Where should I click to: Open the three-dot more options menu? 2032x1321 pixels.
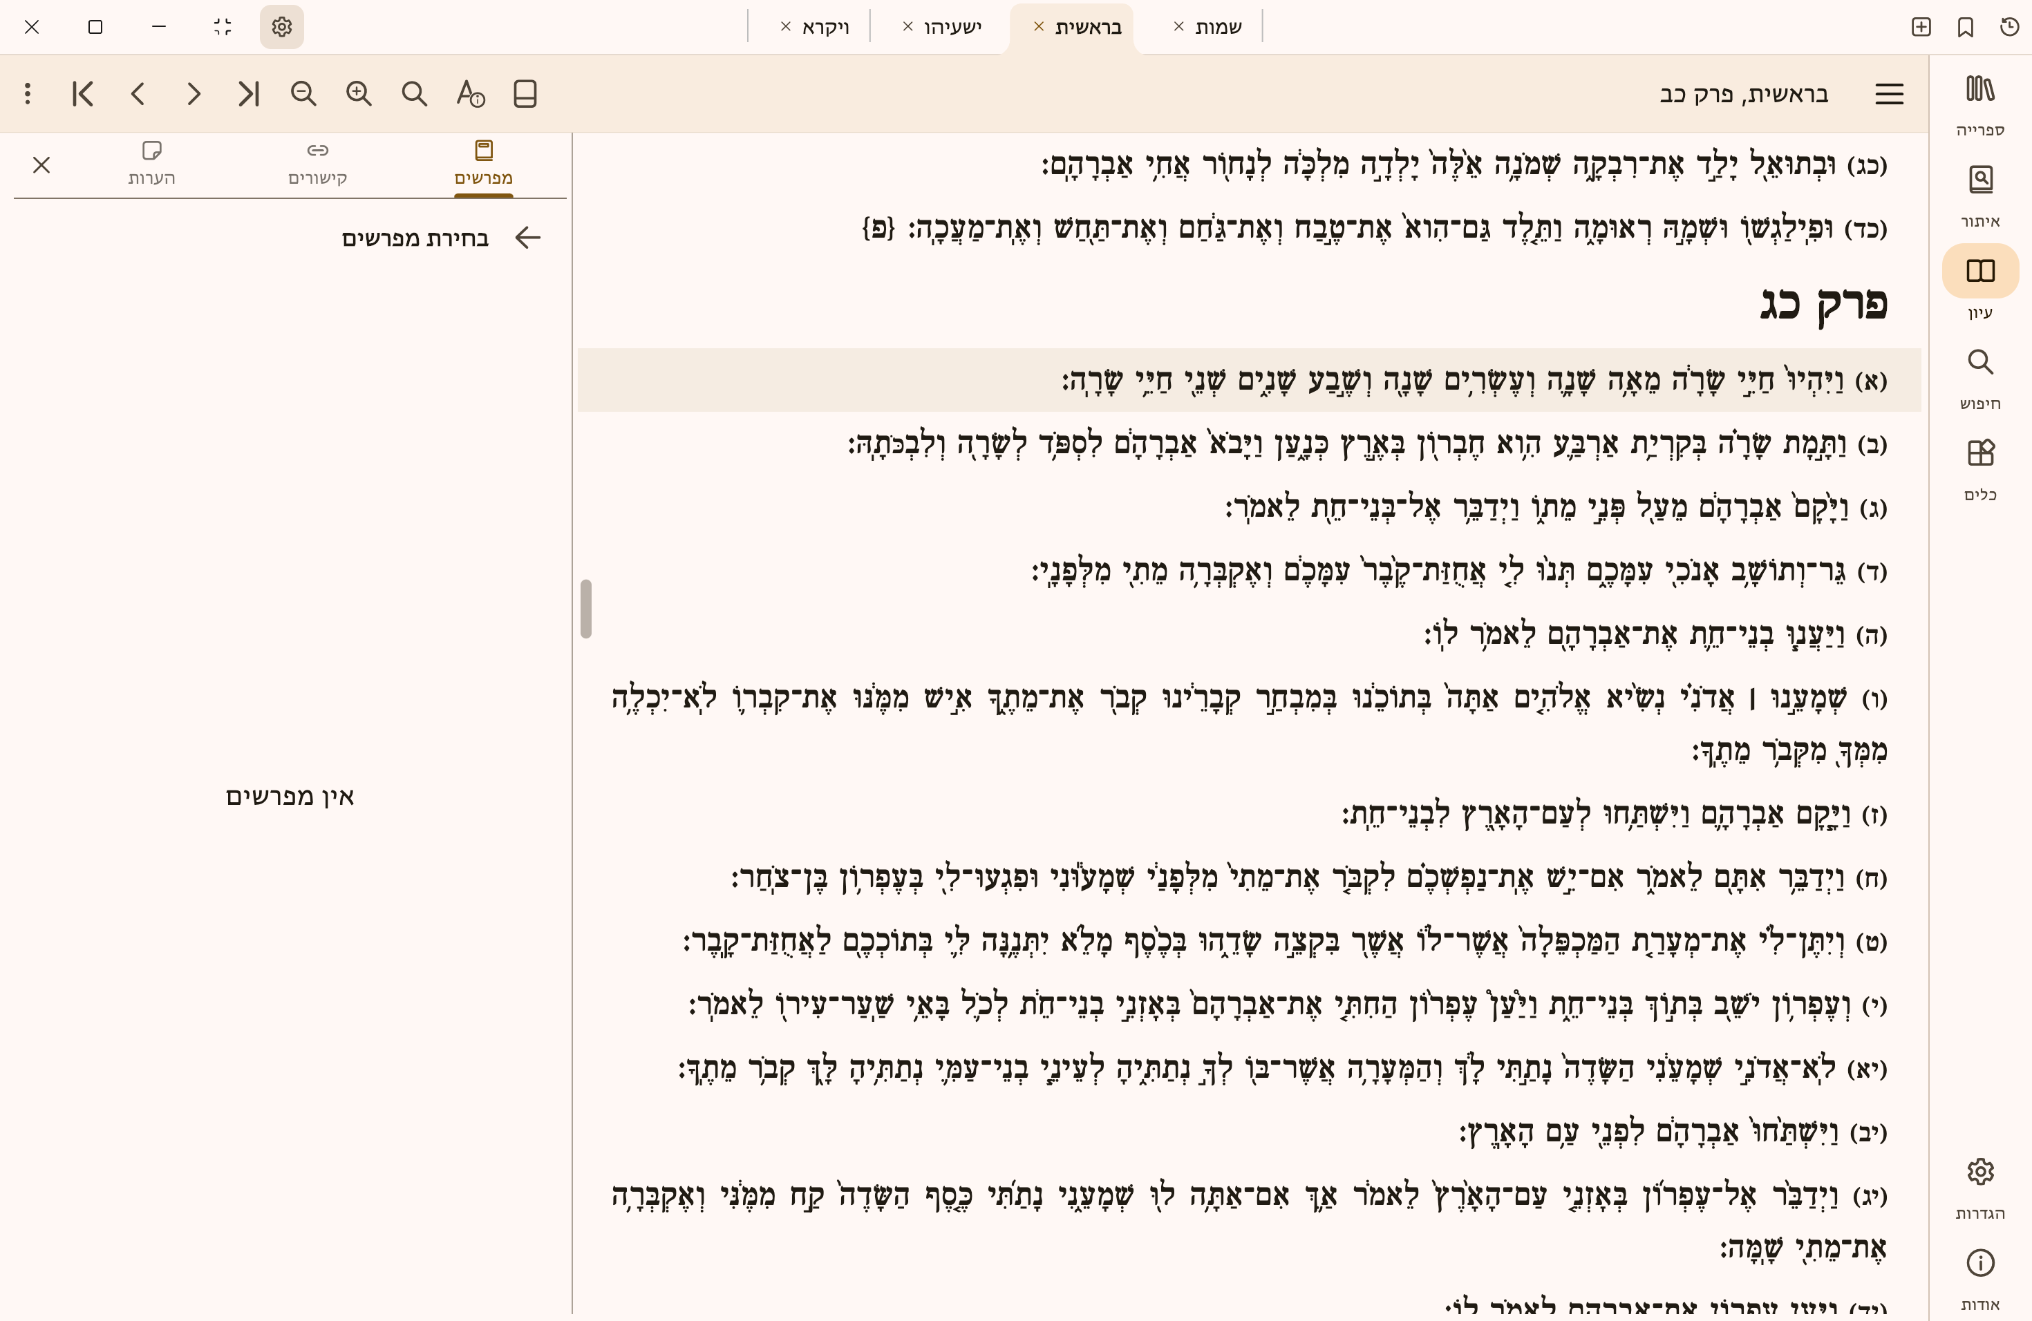28,94
